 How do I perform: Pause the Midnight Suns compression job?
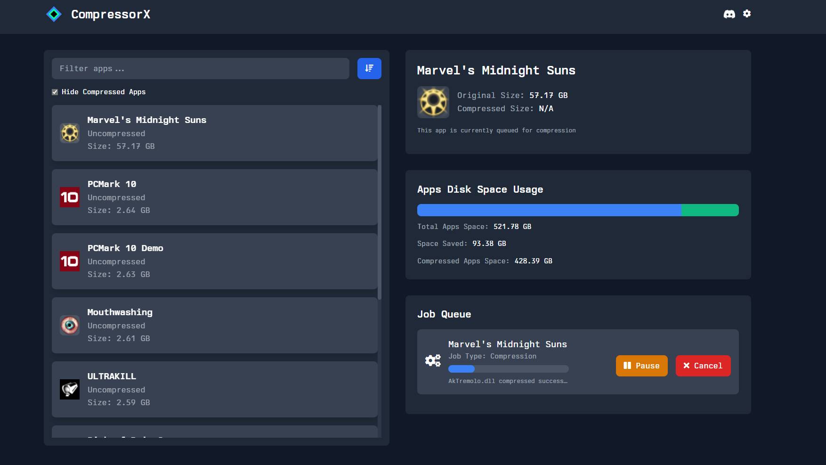click(642, 366)
